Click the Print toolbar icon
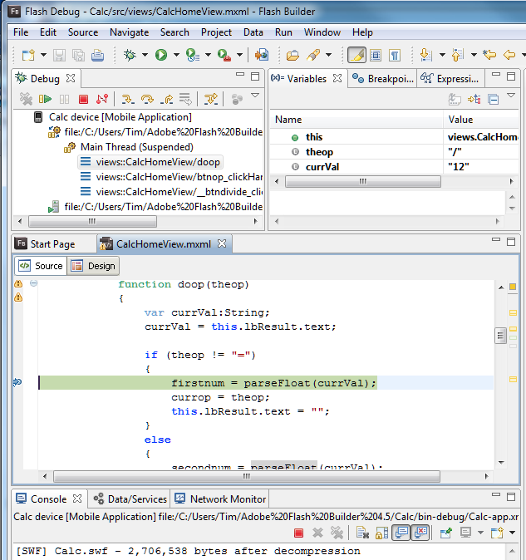The height and width of the screenshot is (560, 526). 97,55
